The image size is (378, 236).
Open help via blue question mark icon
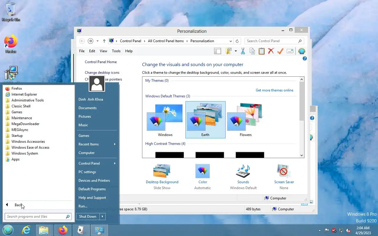(x=305, y=58)
